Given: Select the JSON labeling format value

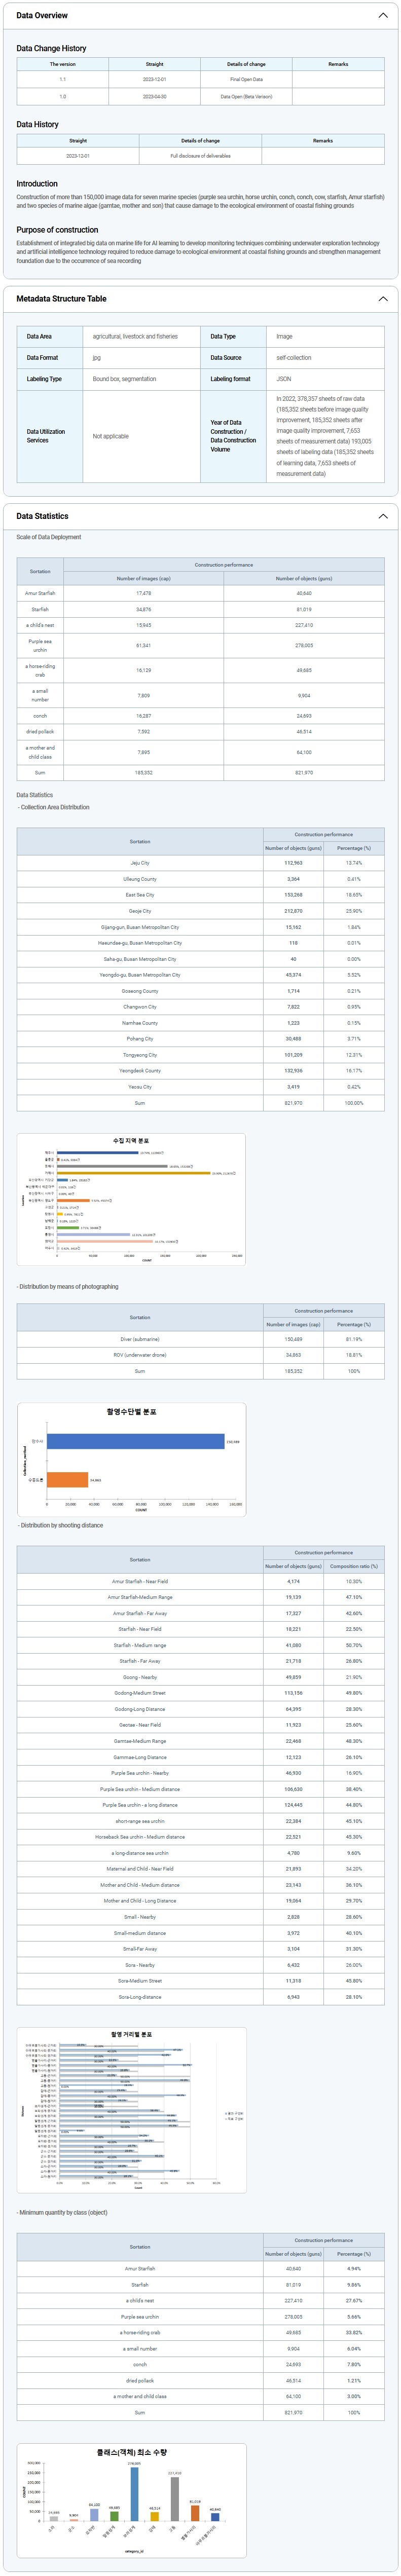Looking at the screenshot, I should [284, 379].
